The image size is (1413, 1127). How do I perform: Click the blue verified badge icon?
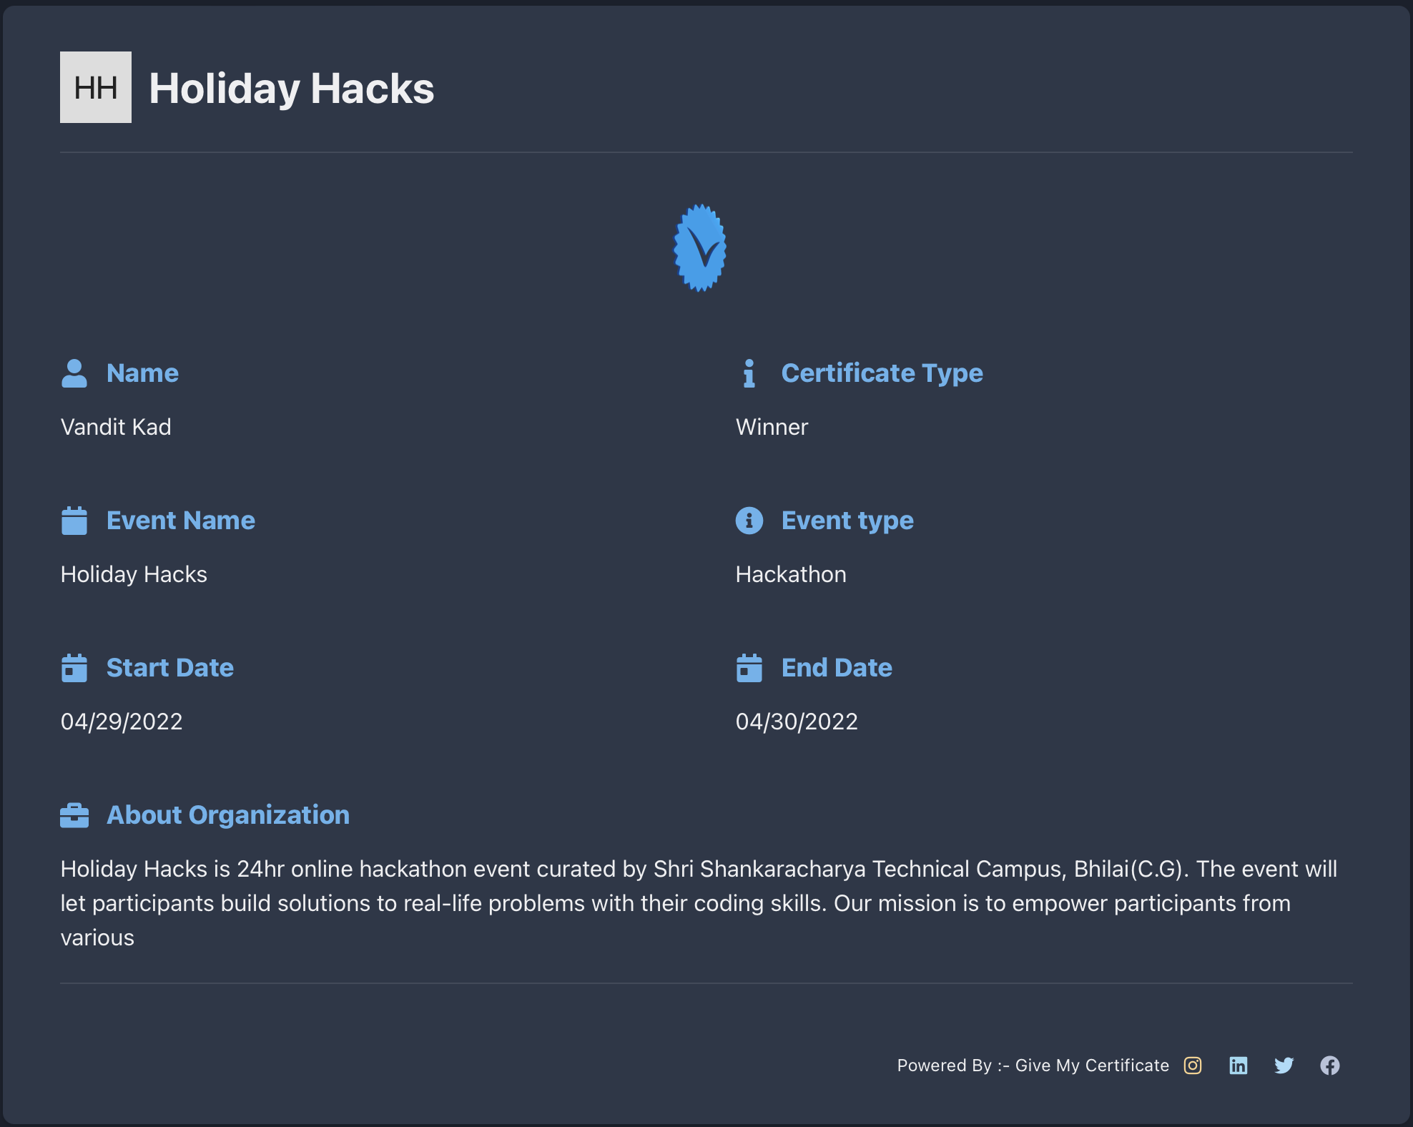tap(700, 248)
